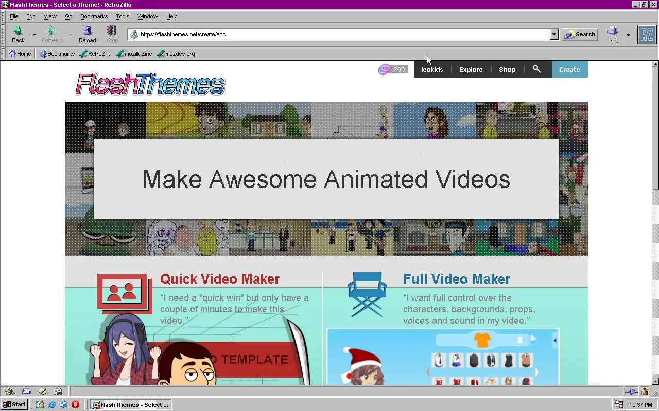The image size is (659, 411).
Task: Click the red Quick Video Maker people icon
Action: click(125, 293)
